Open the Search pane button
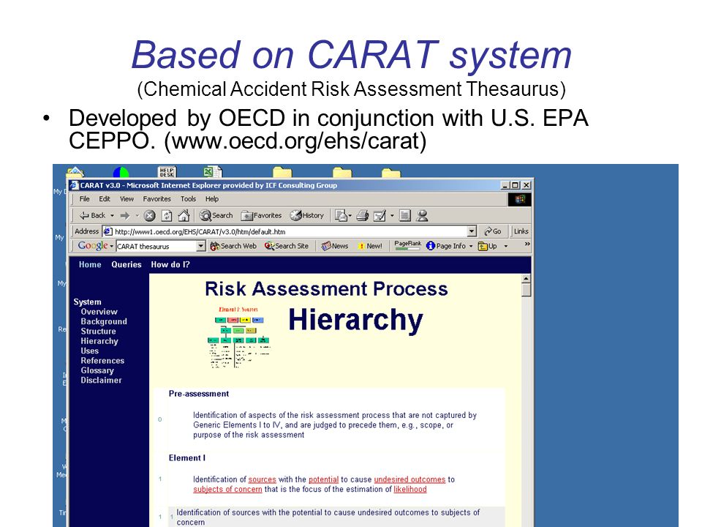Screen dimensions: 702x527 click(216, 215)
